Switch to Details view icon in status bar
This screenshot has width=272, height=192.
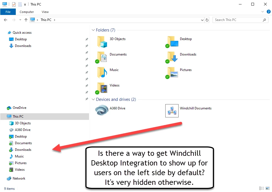(261, 188)
